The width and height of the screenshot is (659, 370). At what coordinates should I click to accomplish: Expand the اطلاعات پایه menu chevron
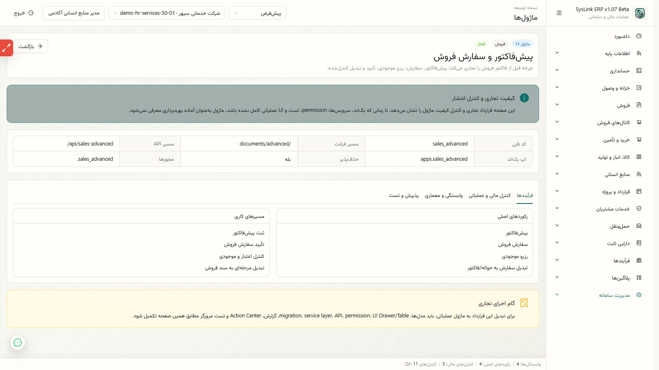point(557,53)
